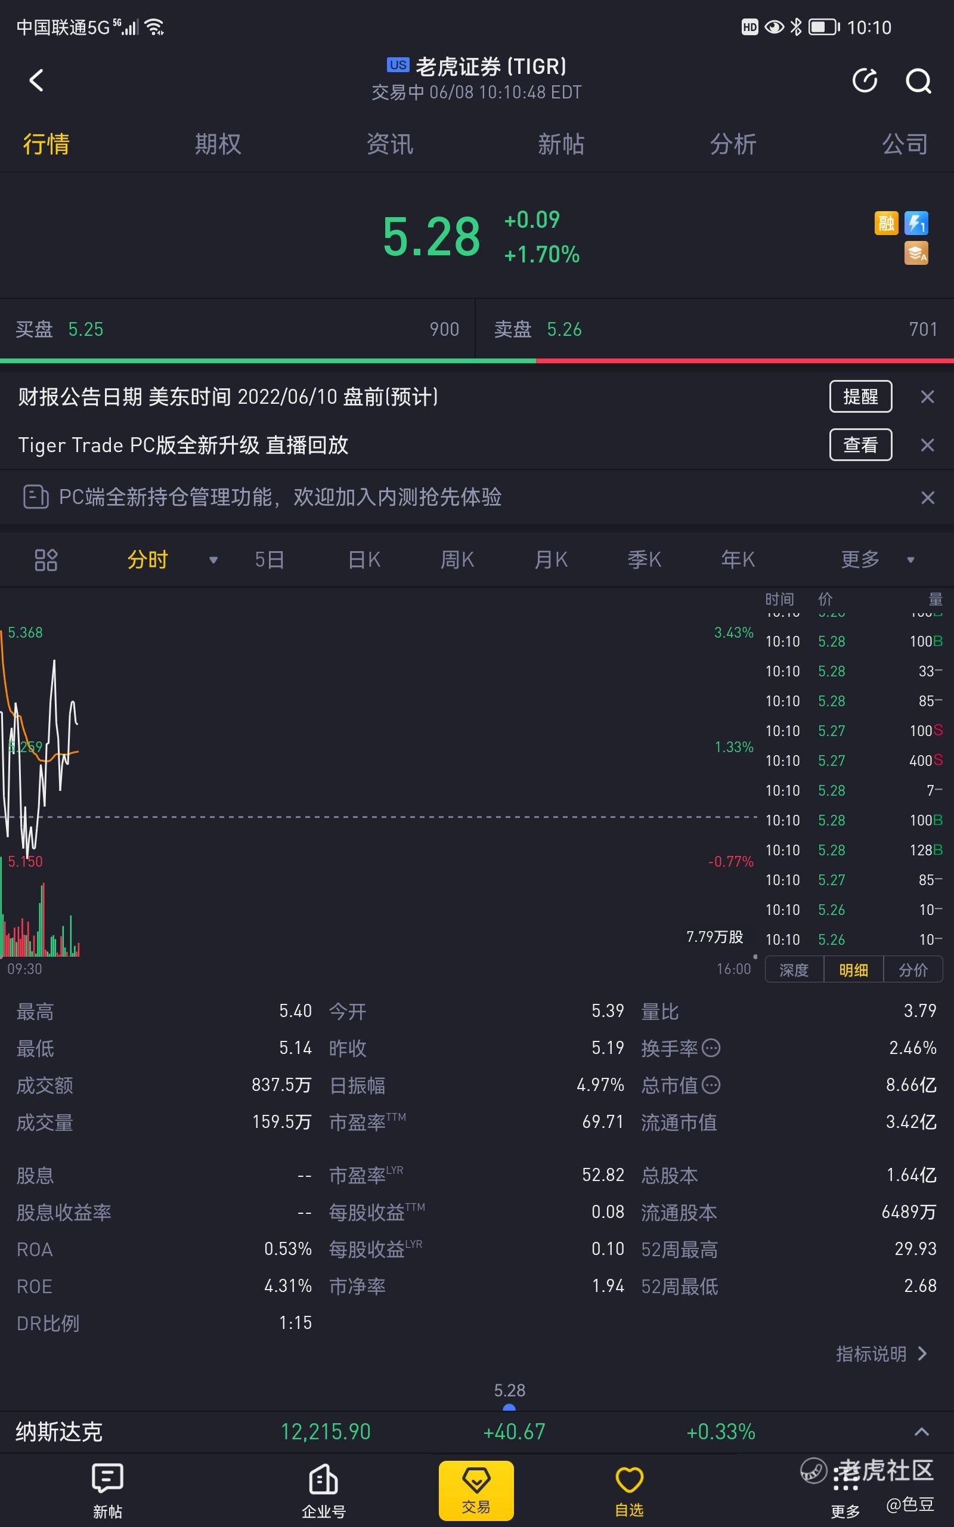Open 企业号 in the bottom bar
This screenshot has width=954, height=1527.
[x=324, y=1491]
